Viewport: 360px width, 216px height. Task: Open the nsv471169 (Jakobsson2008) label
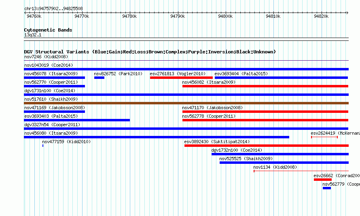pyautogui.click(x=55, y=108)
